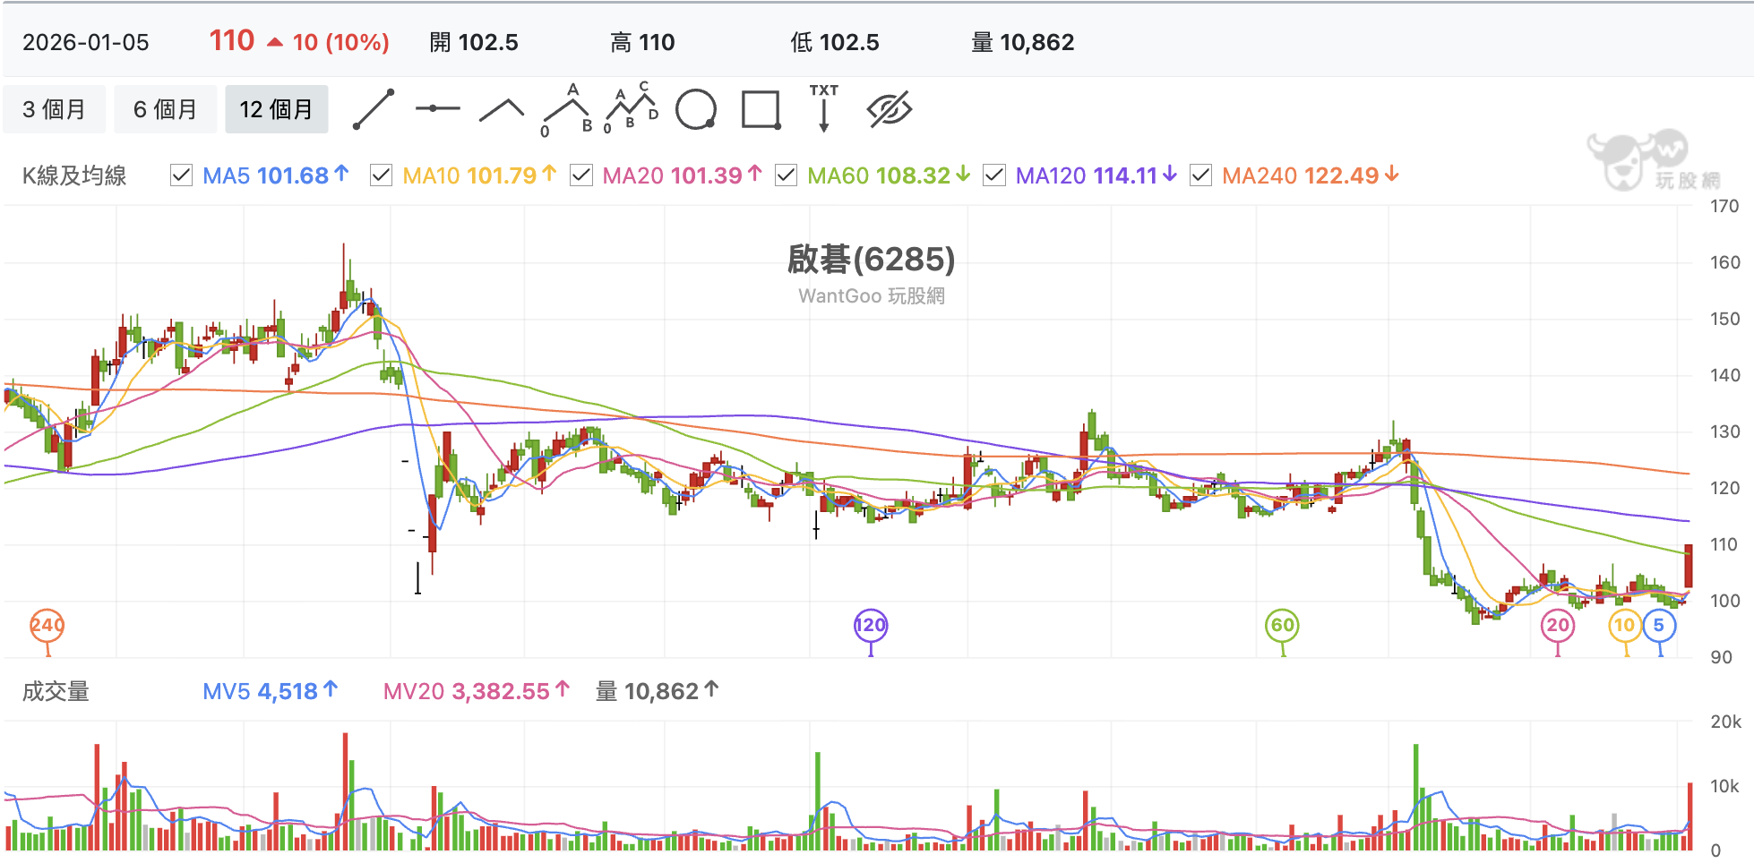Click the 120-day marker on the chart
The width and height of the screenshot is (1754, 863).
click(871, 625)
